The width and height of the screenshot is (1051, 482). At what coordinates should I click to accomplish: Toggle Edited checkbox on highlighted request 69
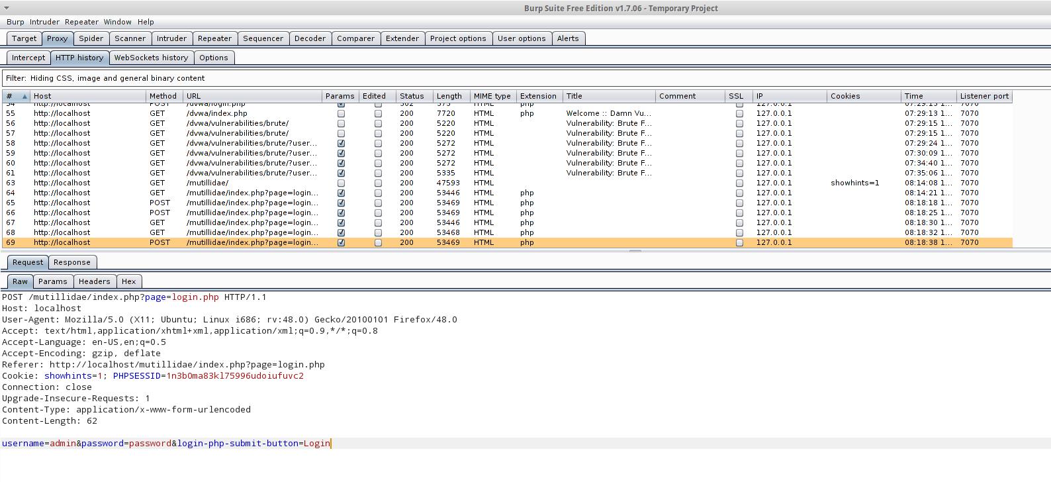[378, 243]
